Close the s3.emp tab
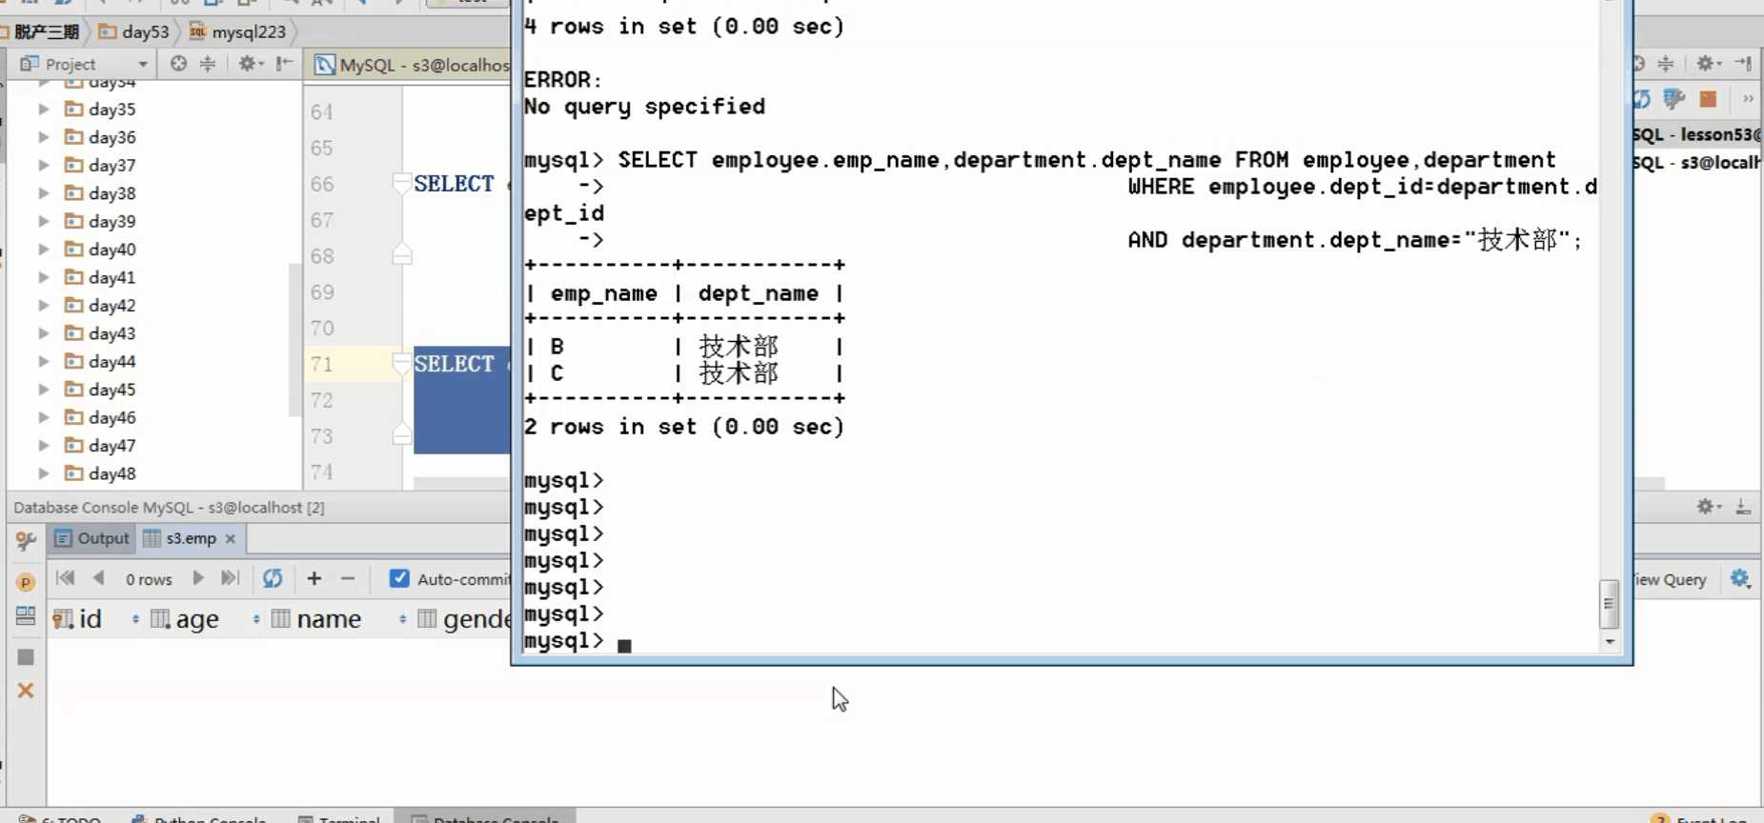 click(230, 539)
